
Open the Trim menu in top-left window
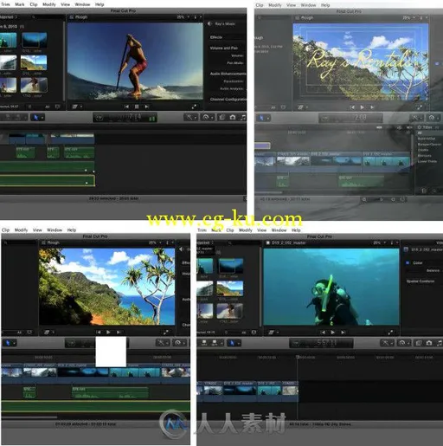click(5, 4)
